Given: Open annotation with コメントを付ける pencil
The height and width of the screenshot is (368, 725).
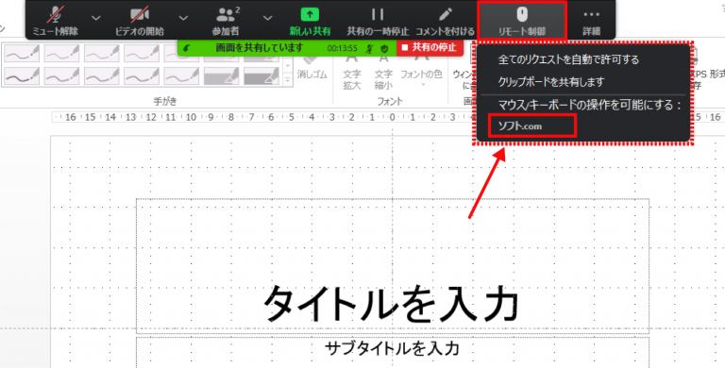Looking at the screenshot, I should click(x=445, y=21).
